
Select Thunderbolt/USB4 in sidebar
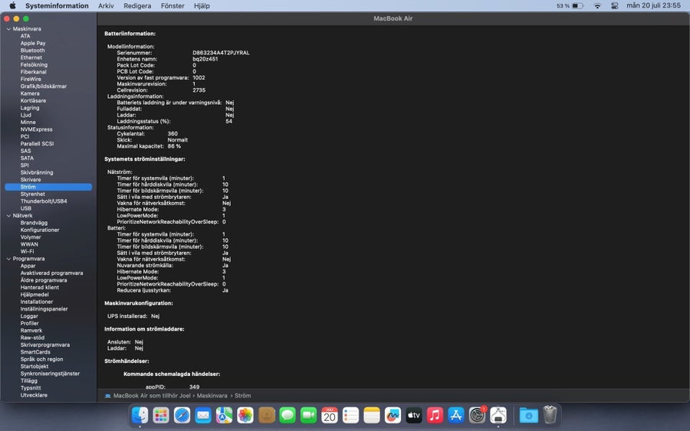[x=44, y=201]
